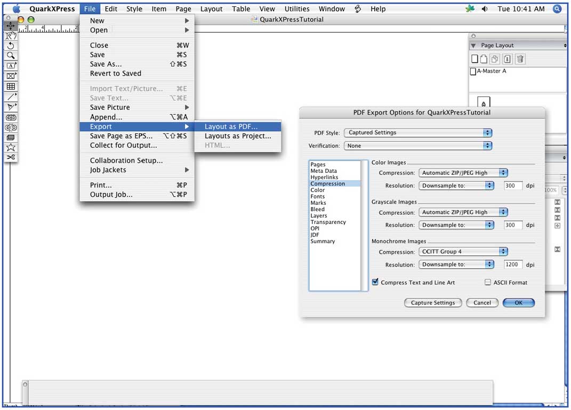Click Color Images resolution dpi field
Image resolution: width=571 pixels, height=410 pixels.
(x=513, y=186)
